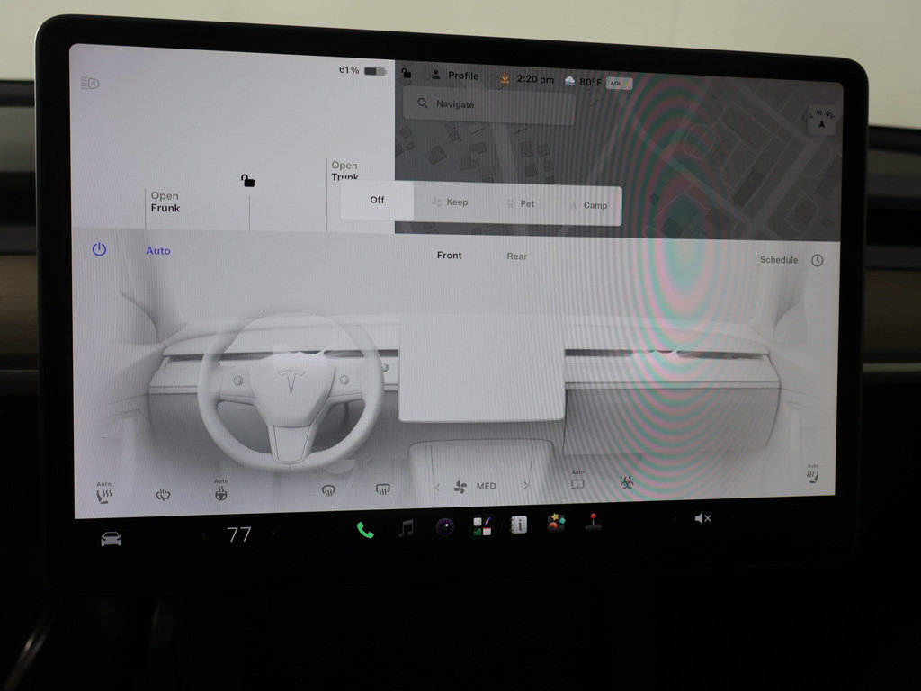Toggle the Auto air recirculation icon
This screenshot has width=921, height=691.
point(578,480)
